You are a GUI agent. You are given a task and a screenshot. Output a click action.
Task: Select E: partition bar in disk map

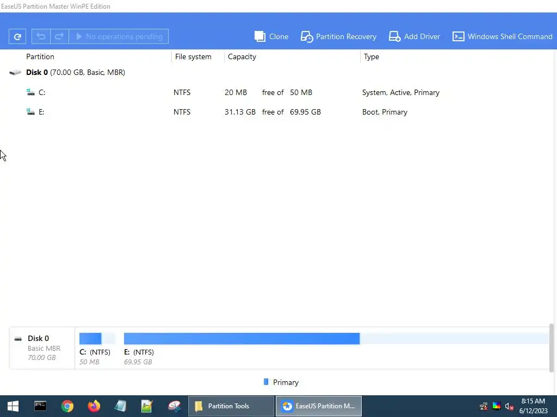pyautogui.click(x=336, y=339)
